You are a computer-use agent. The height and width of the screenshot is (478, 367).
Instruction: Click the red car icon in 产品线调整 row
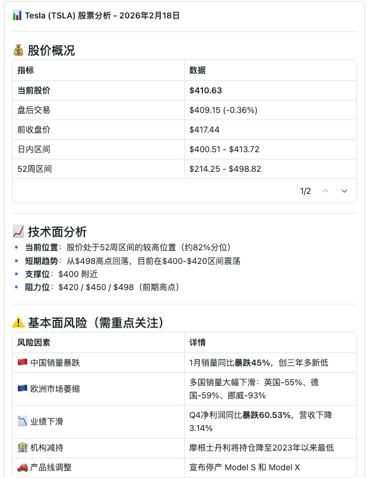point(23,467)
